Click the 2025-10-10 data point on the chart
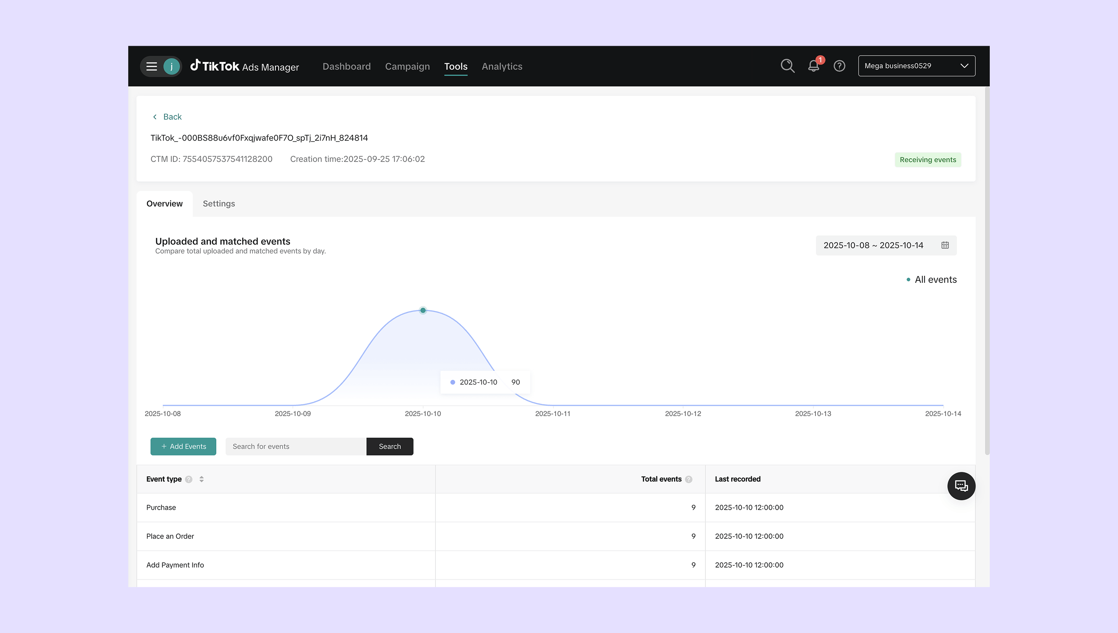1118x633 pixels. [x=423, y=310]
